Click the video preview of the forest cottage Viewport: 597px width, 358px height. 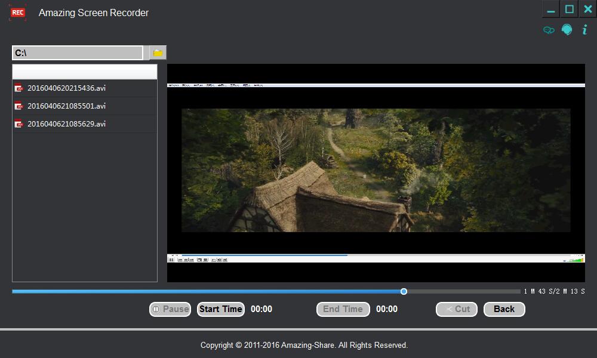point(376,170)
